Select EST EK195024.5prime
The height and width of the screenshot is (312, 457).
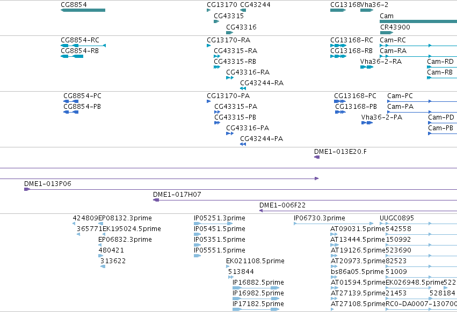(x=132, y=229)
